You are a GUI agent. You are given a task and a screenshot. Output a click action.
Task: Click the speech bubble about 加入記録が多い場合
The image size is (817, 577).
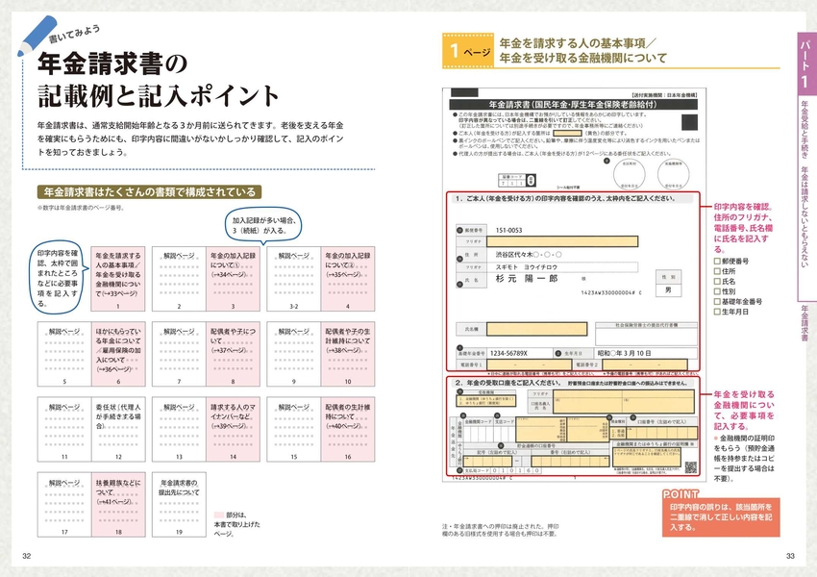pyautogui.click(x=261, y=223)
